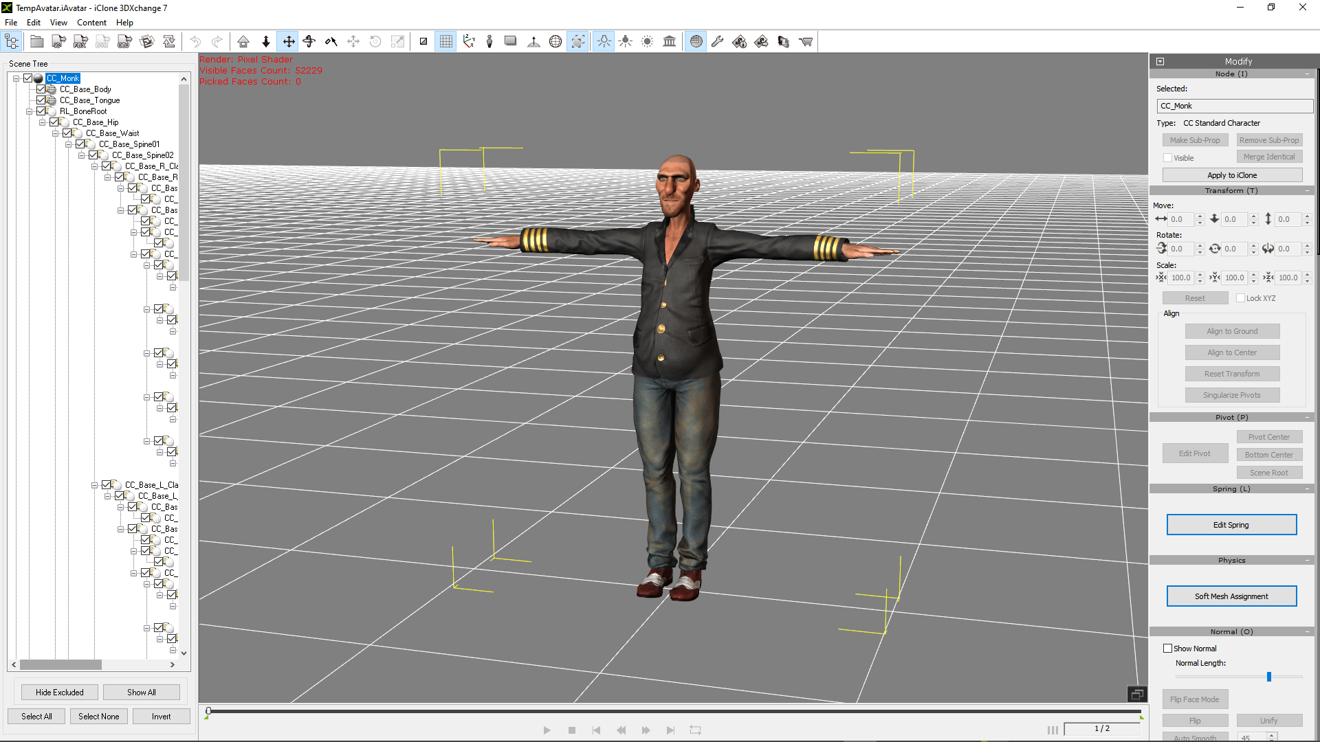The image size is (1320, 742).
Task: Collapse the Pivot (P) section
Action: [1308, 418]
